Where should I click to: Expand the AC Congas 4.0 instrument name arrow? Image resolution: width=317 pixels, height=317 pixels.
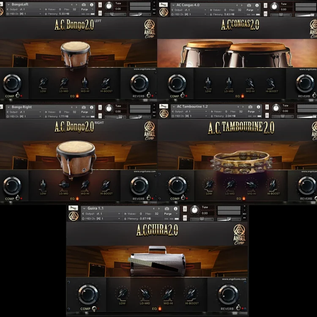pos(173,5)
